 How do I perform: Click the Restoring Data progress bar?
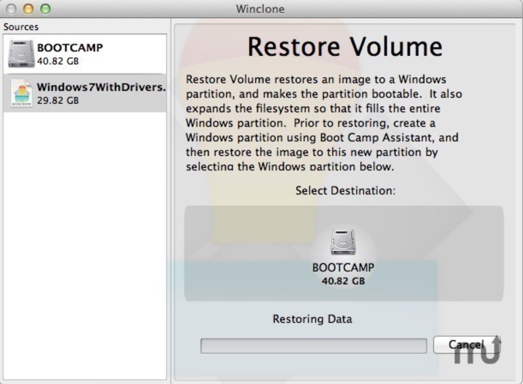coord(314,346)
